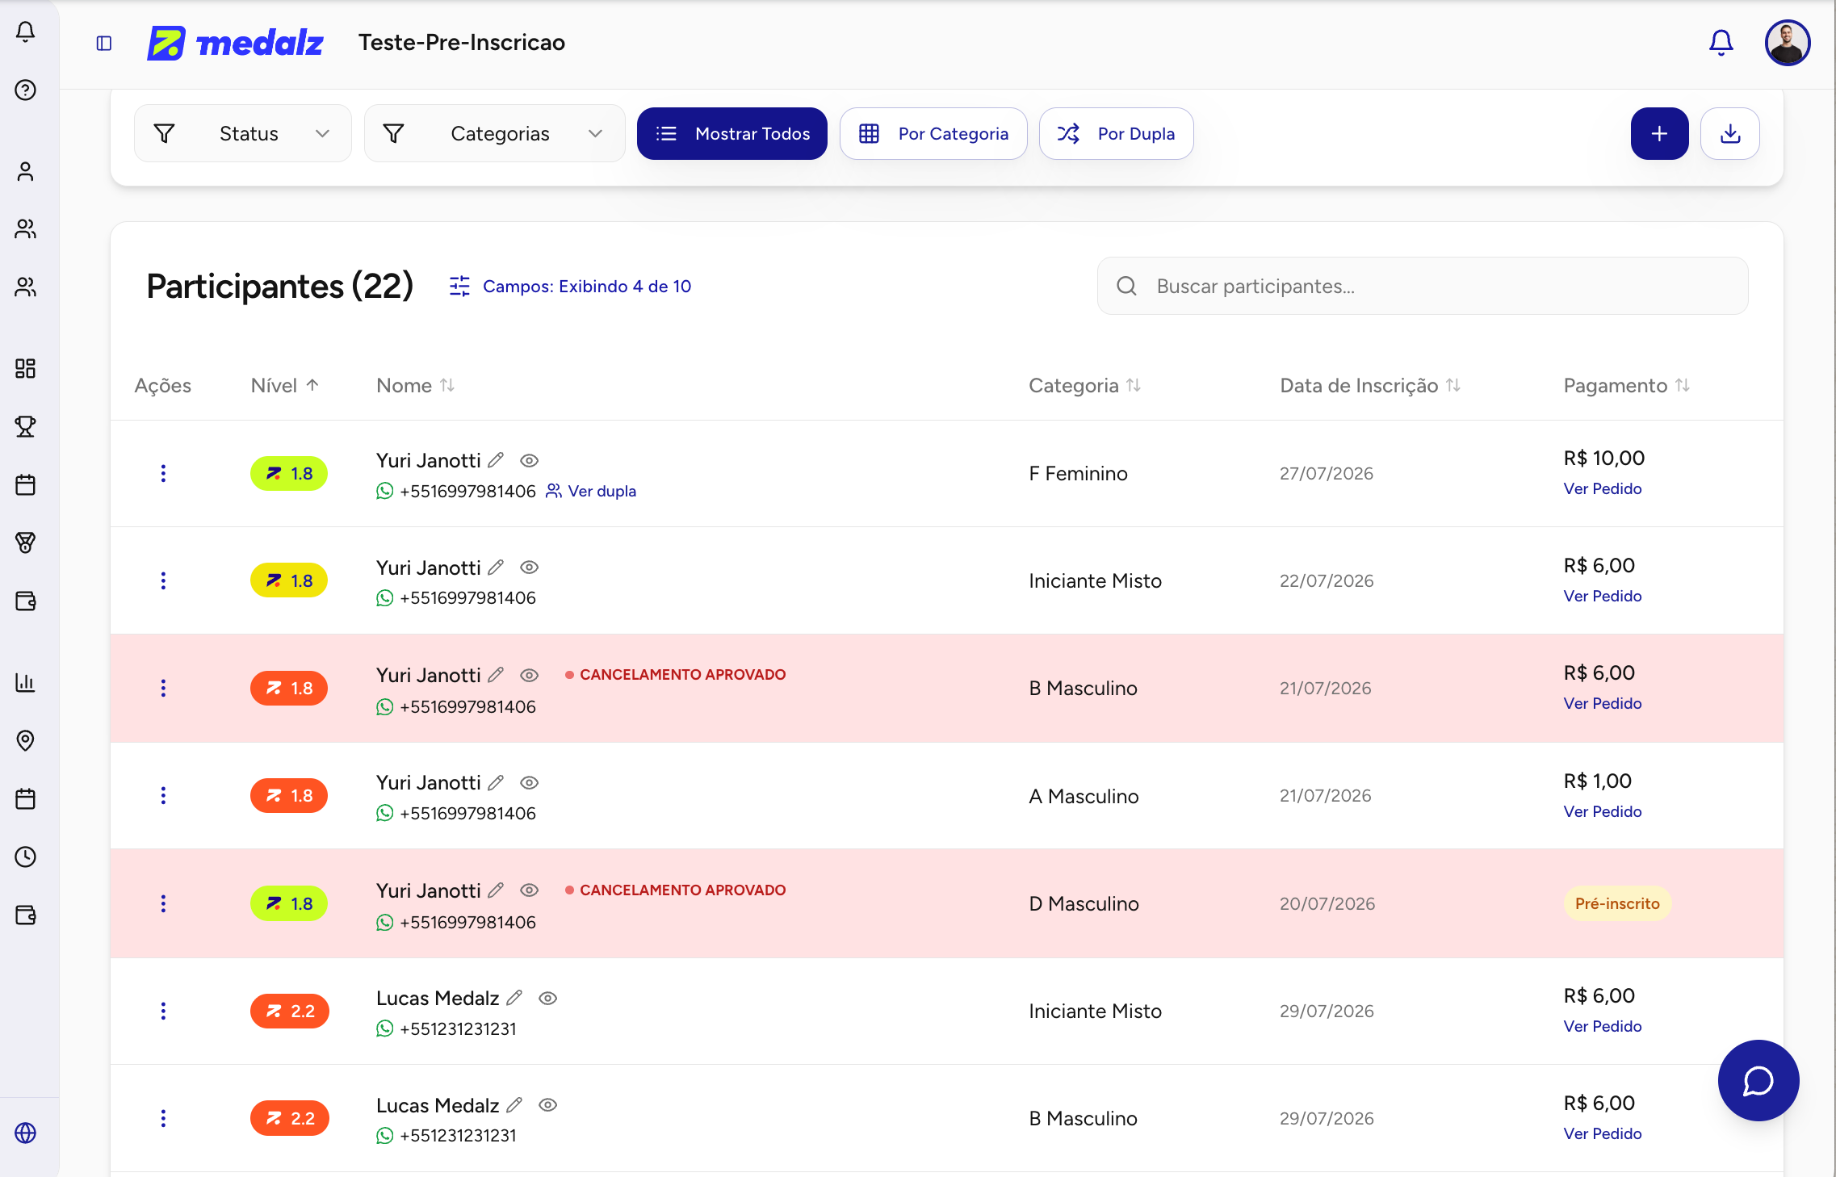1836x1177 pixels.
Task: Open the map pin locations icon
Action: coord(26,740)
